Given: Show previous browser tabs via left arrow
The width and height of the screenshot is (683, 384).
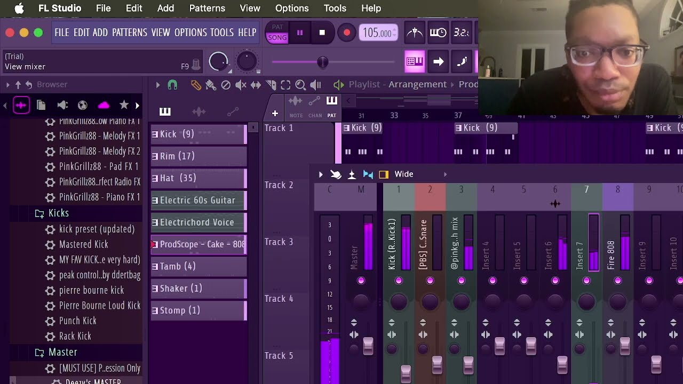Looking at the screenshot, I should click(5, 106).
